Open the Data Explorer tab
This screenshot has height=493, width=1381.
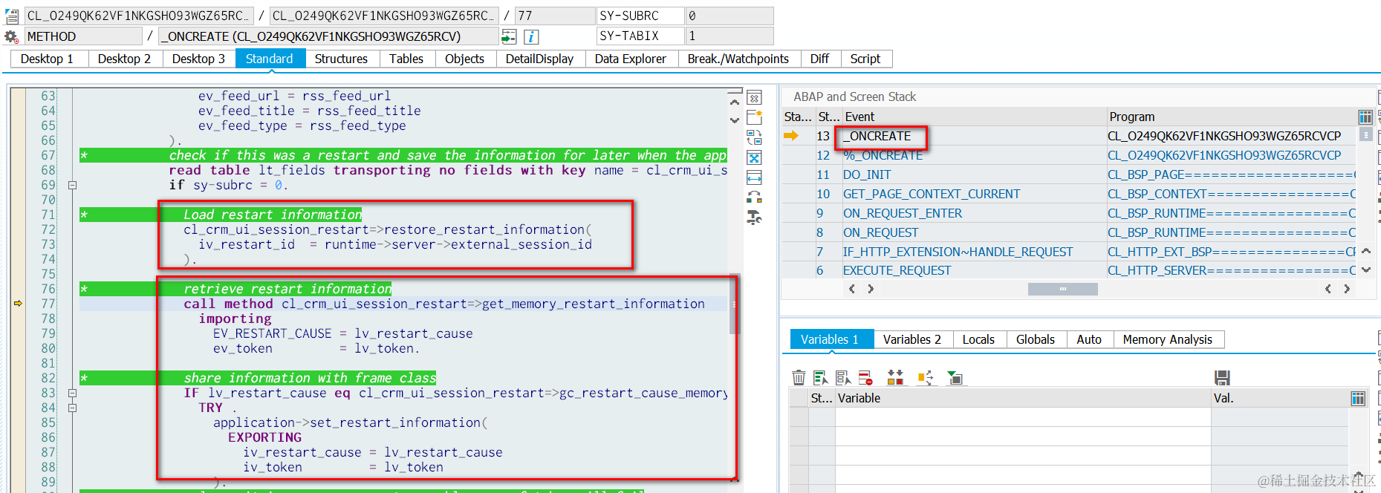coord(631,59)
